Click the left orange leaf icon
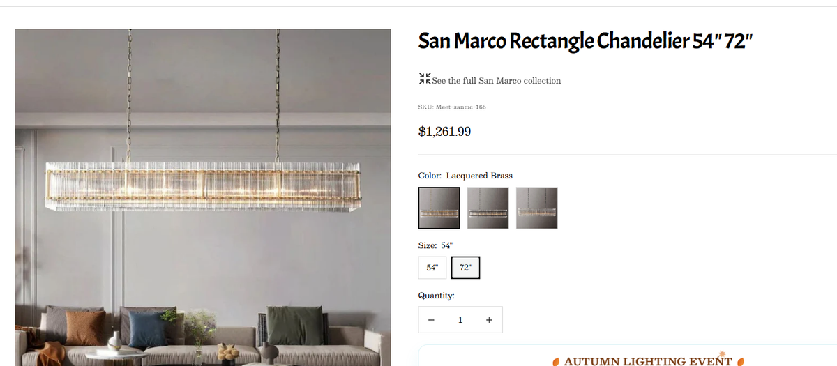Image resolution: width=837 pixels, height=366 pixels. tap(556, 362)
